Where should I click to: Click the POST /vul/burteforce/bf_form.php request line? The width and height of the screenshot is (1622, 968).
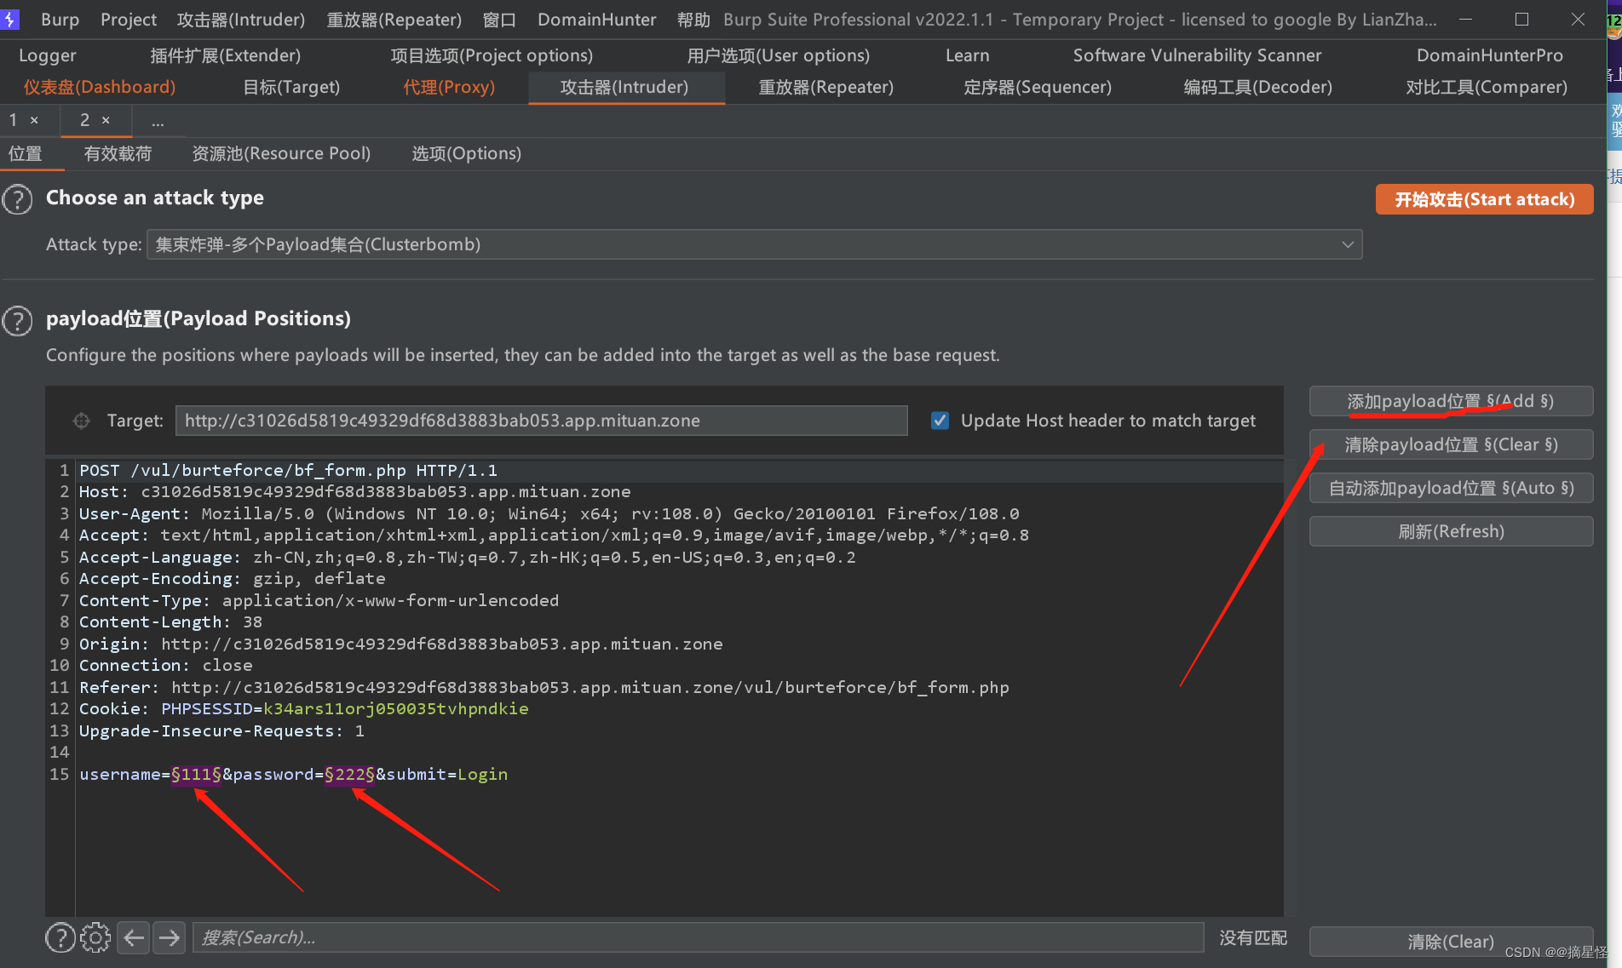[x=288, y=470]
